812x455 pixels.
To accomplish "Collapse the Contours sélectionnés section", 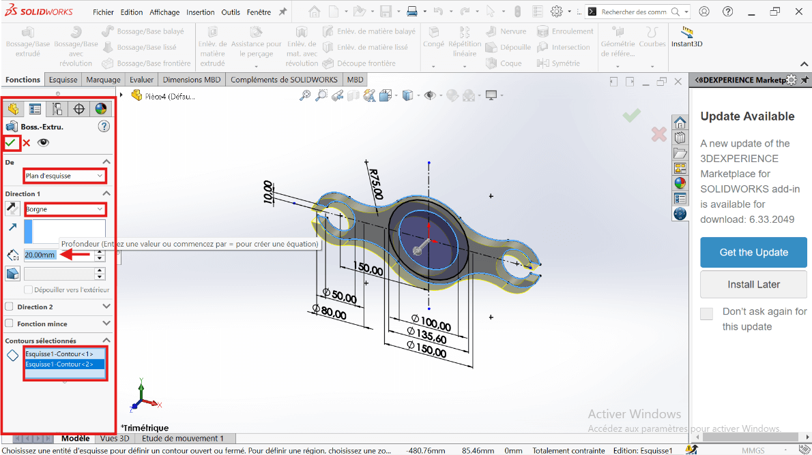I will tap(106, 341).
